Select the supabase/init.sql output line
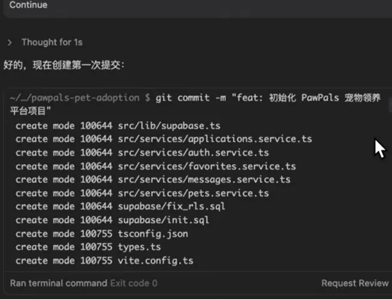392x299 pixels. [111, 220]
